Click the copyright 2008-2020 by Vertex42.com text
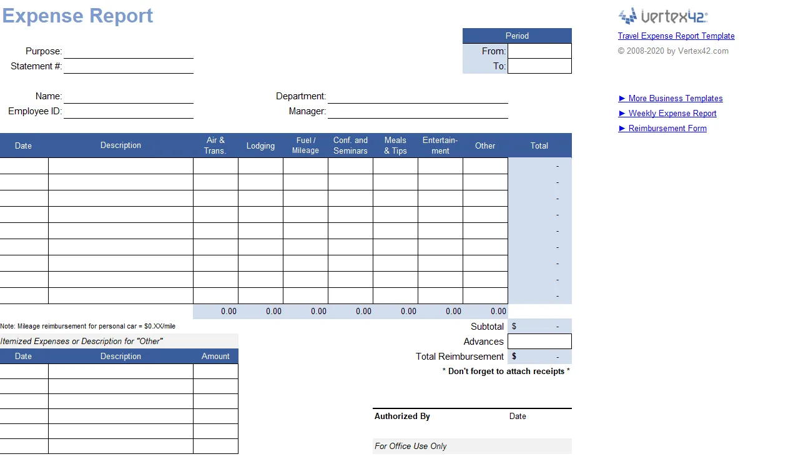The width and height of the screenshot is (811, 464). [x=673, y=51]
